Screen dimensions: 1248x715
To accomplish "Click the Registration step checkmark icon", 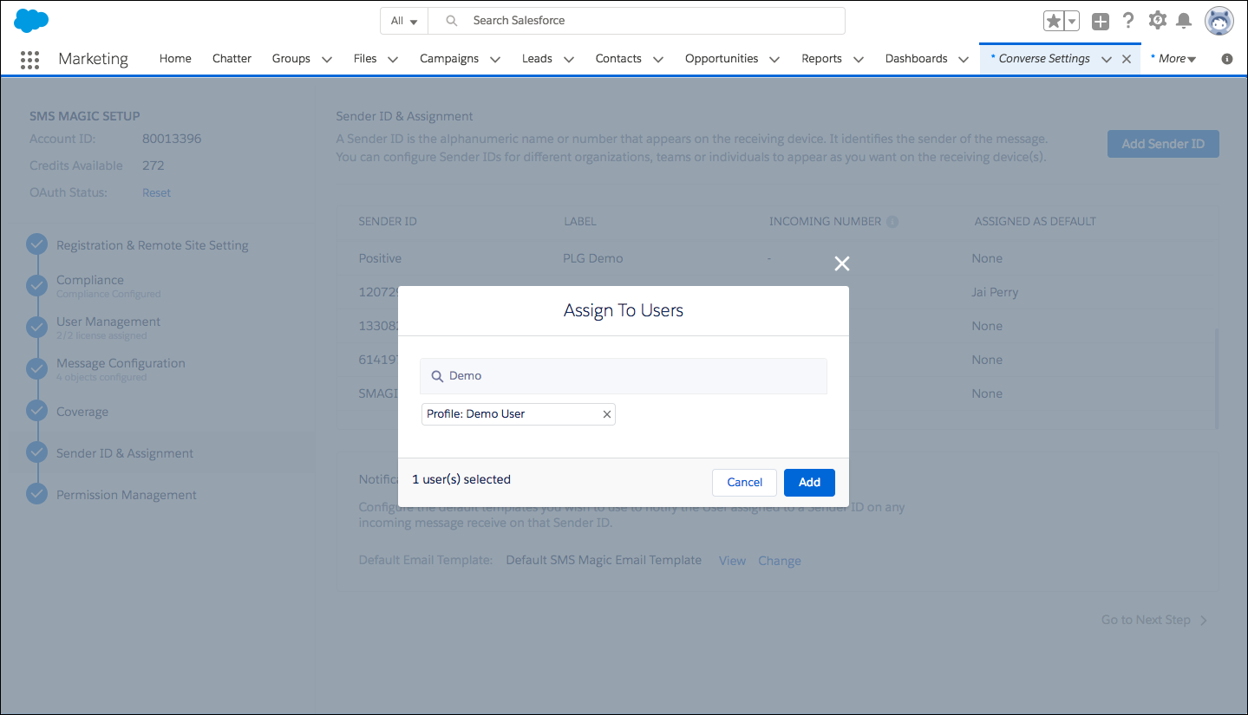I will pyautogui.click(x=36, y=244).
